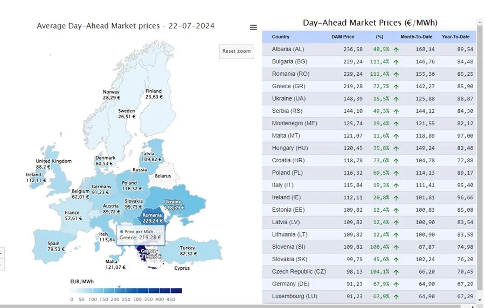
Task: Select Romania on the map
Action: [x=153, y=217]
